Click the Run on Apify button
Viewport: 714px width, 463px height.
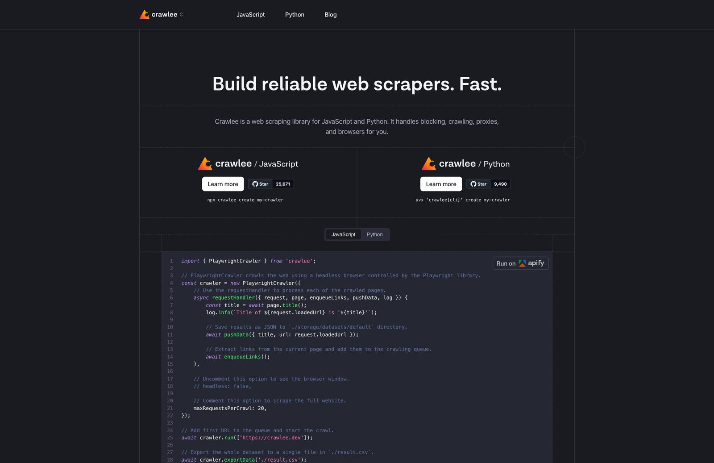coord(520,263)
